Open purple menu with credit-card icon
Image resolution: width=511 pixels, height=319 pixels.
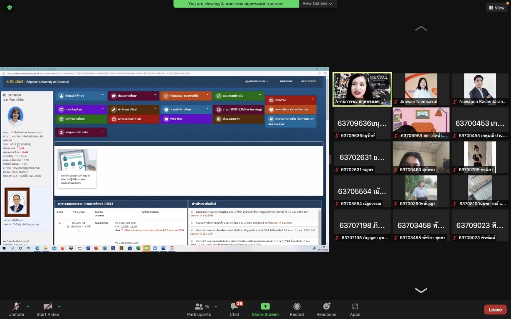81,109
